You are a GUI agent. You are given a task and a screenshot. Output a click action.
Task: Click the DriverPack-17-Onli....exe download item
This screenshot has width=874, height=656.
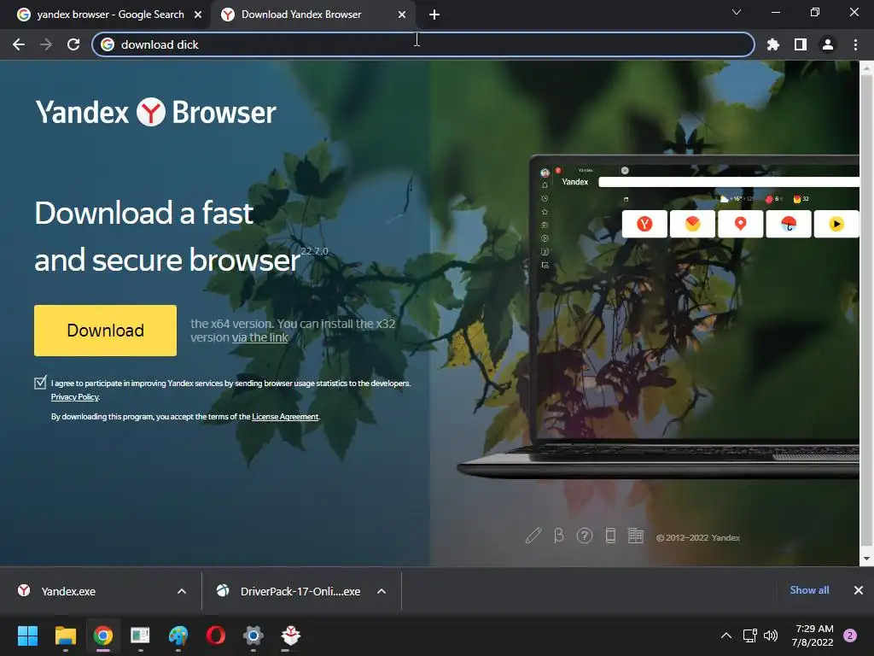click(x=290, y=591)
